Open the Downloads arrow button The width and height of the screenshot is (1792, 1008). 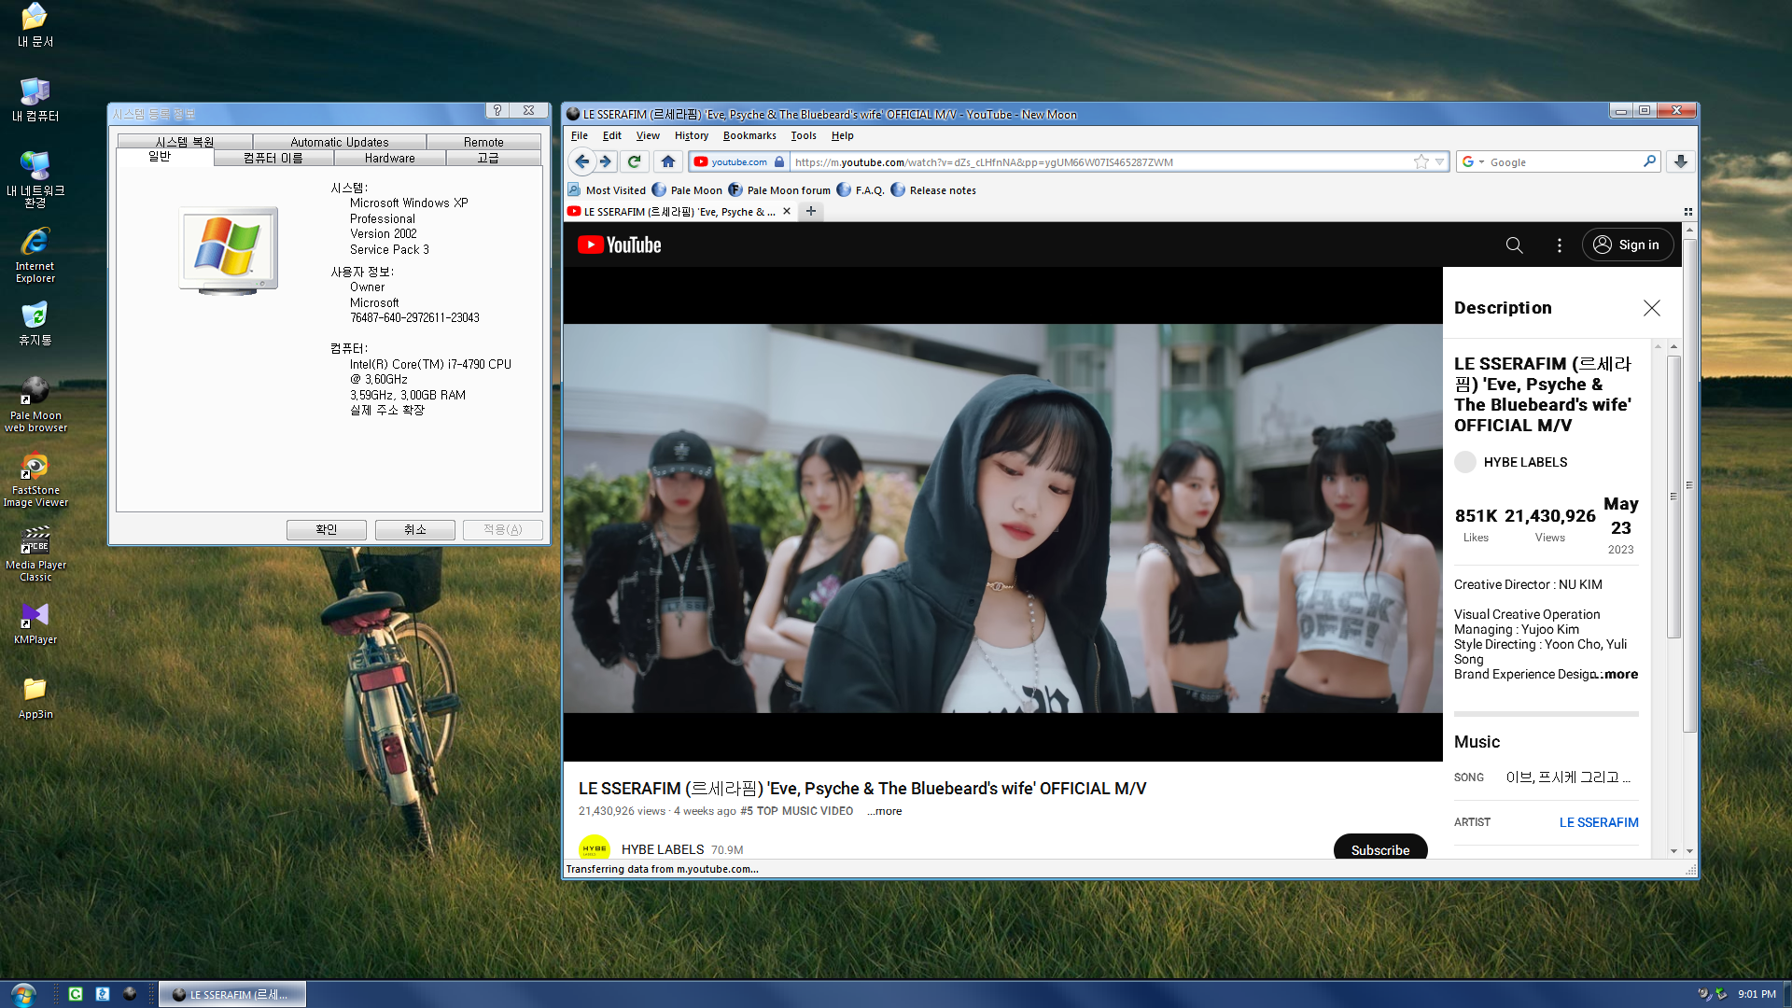tap(1681, 161)
